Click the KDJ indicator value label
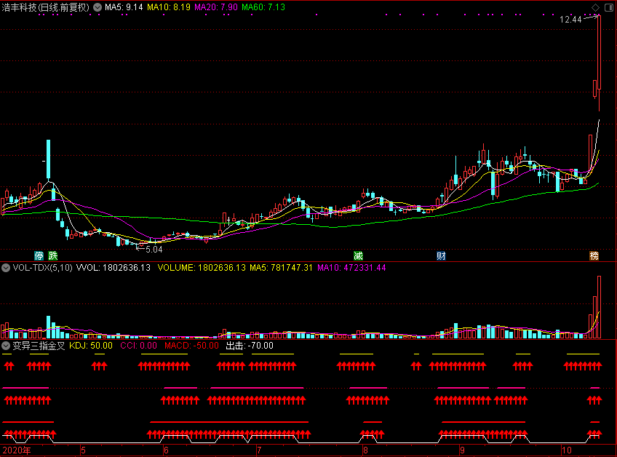 pyautogui.click(x=90, y=346)
